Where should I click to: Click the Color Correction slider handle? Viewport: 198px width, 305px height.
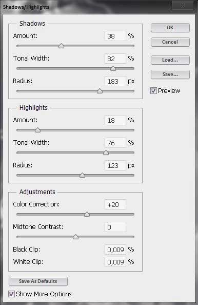tap(87, 214)
